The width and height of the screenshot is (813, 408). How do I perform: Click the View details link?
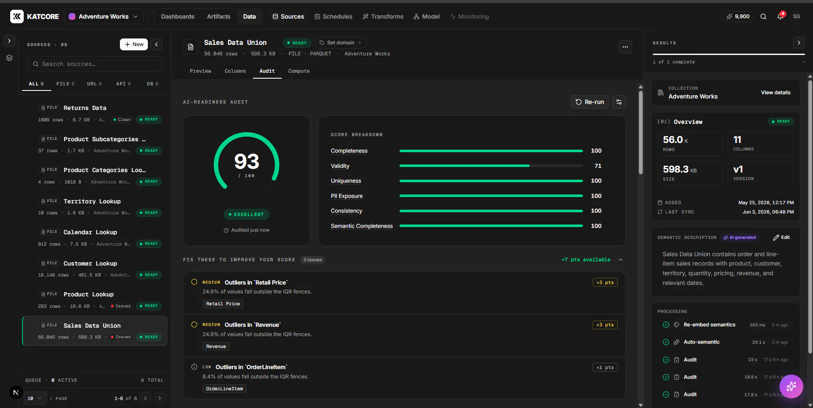click(x=775, y=93)
